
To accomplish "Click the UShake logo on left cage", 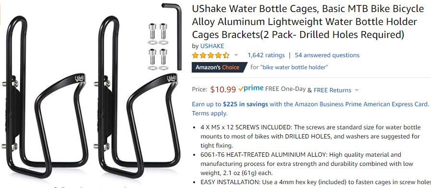I will tap(79, 78).
